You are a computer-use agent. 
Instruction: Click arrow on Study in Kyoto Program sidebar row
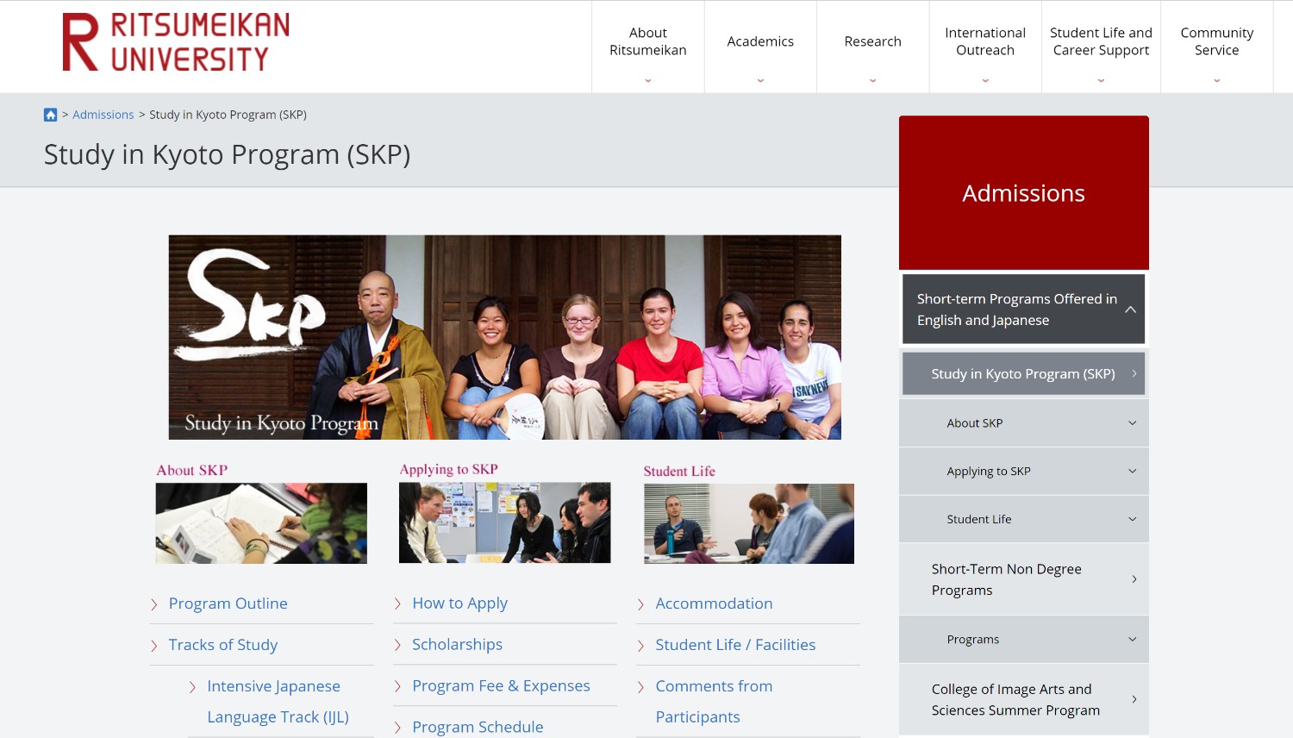click(1134, 373)
